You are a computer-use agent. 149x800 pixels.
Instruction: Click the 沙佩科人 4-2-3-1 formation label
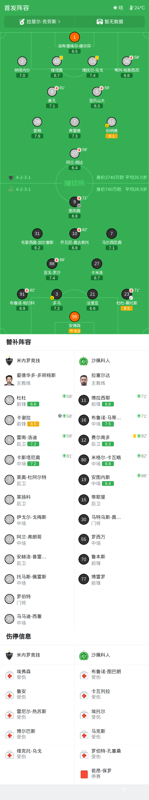[23, 189]
